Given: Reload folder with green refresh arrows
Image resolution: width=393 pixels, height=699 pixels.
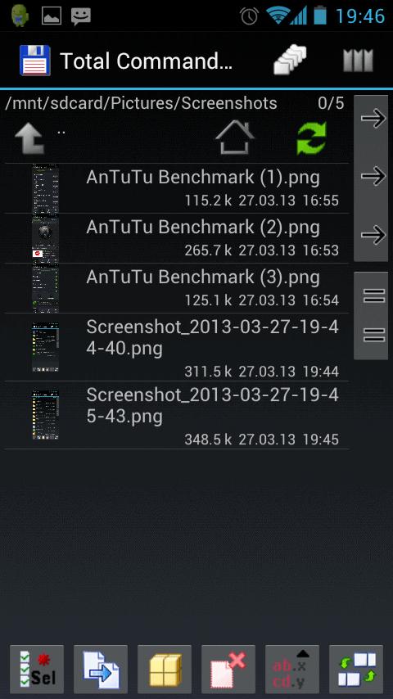Looking at the screenshot, I should click(x=312, y=138).
